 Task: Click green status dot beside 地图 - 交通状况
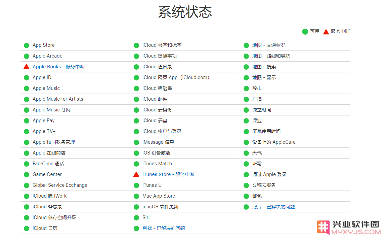246,45
